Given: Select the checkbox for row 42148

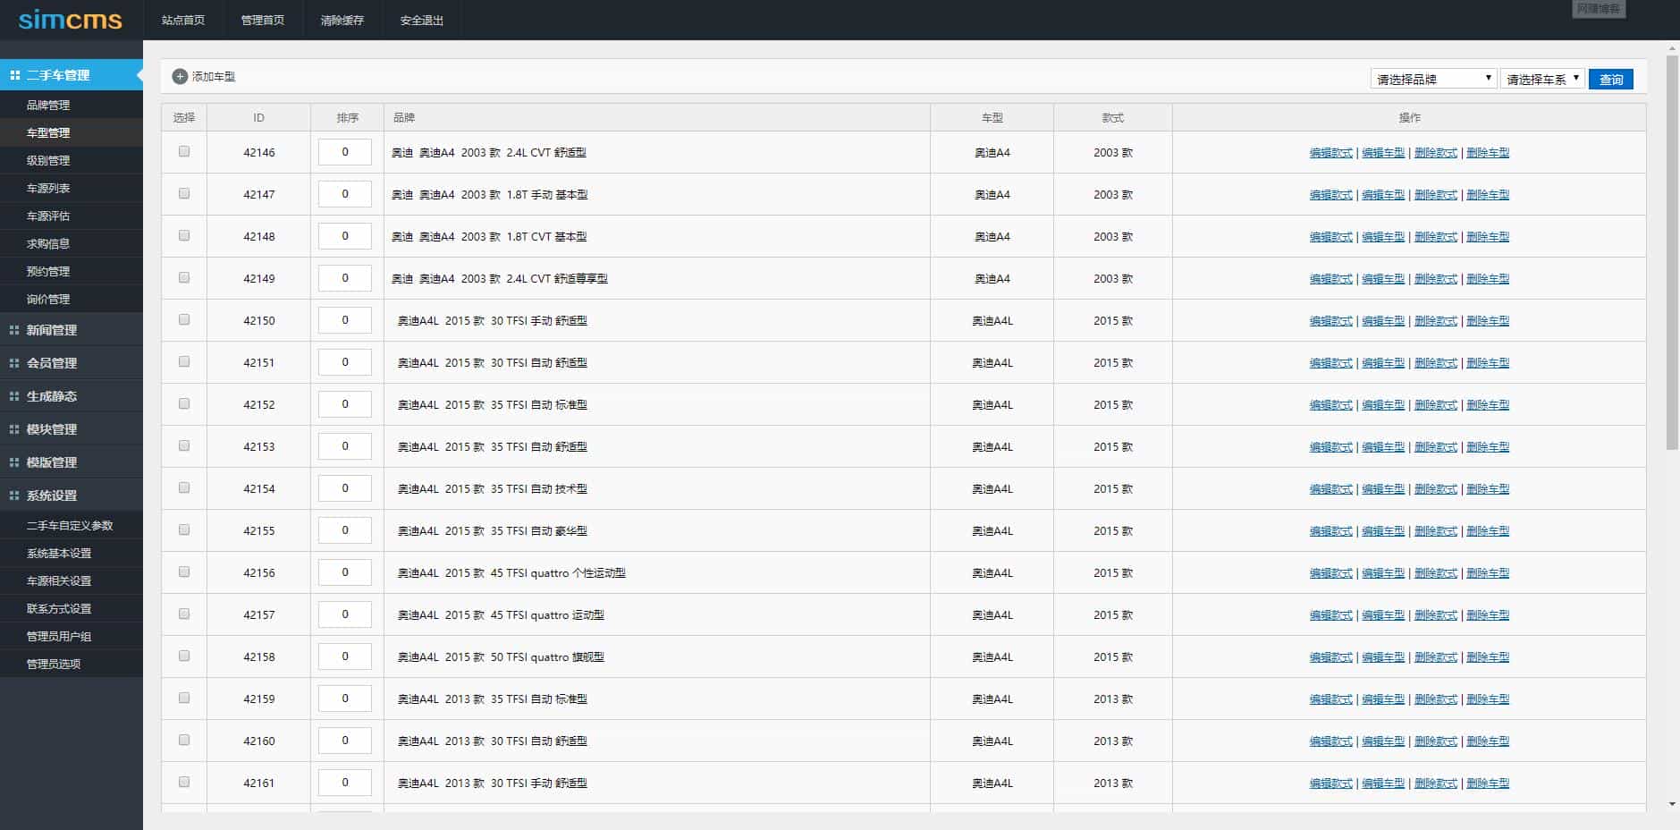Looking at the screenshot, I should pyautogui.click(x=184, y=236).
